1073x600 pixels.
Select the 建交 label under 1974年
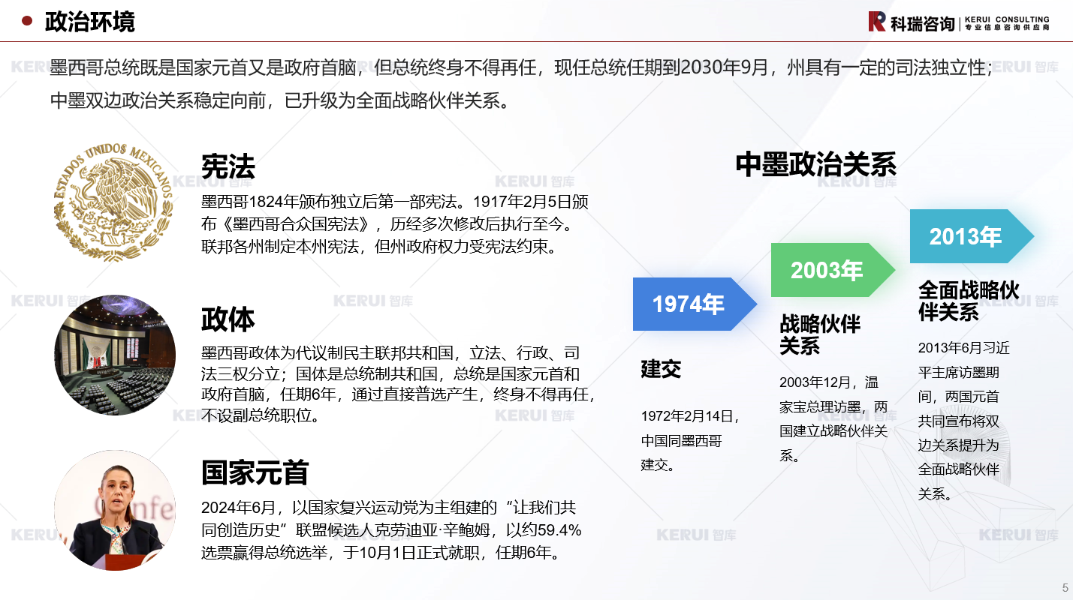point(661,369)
